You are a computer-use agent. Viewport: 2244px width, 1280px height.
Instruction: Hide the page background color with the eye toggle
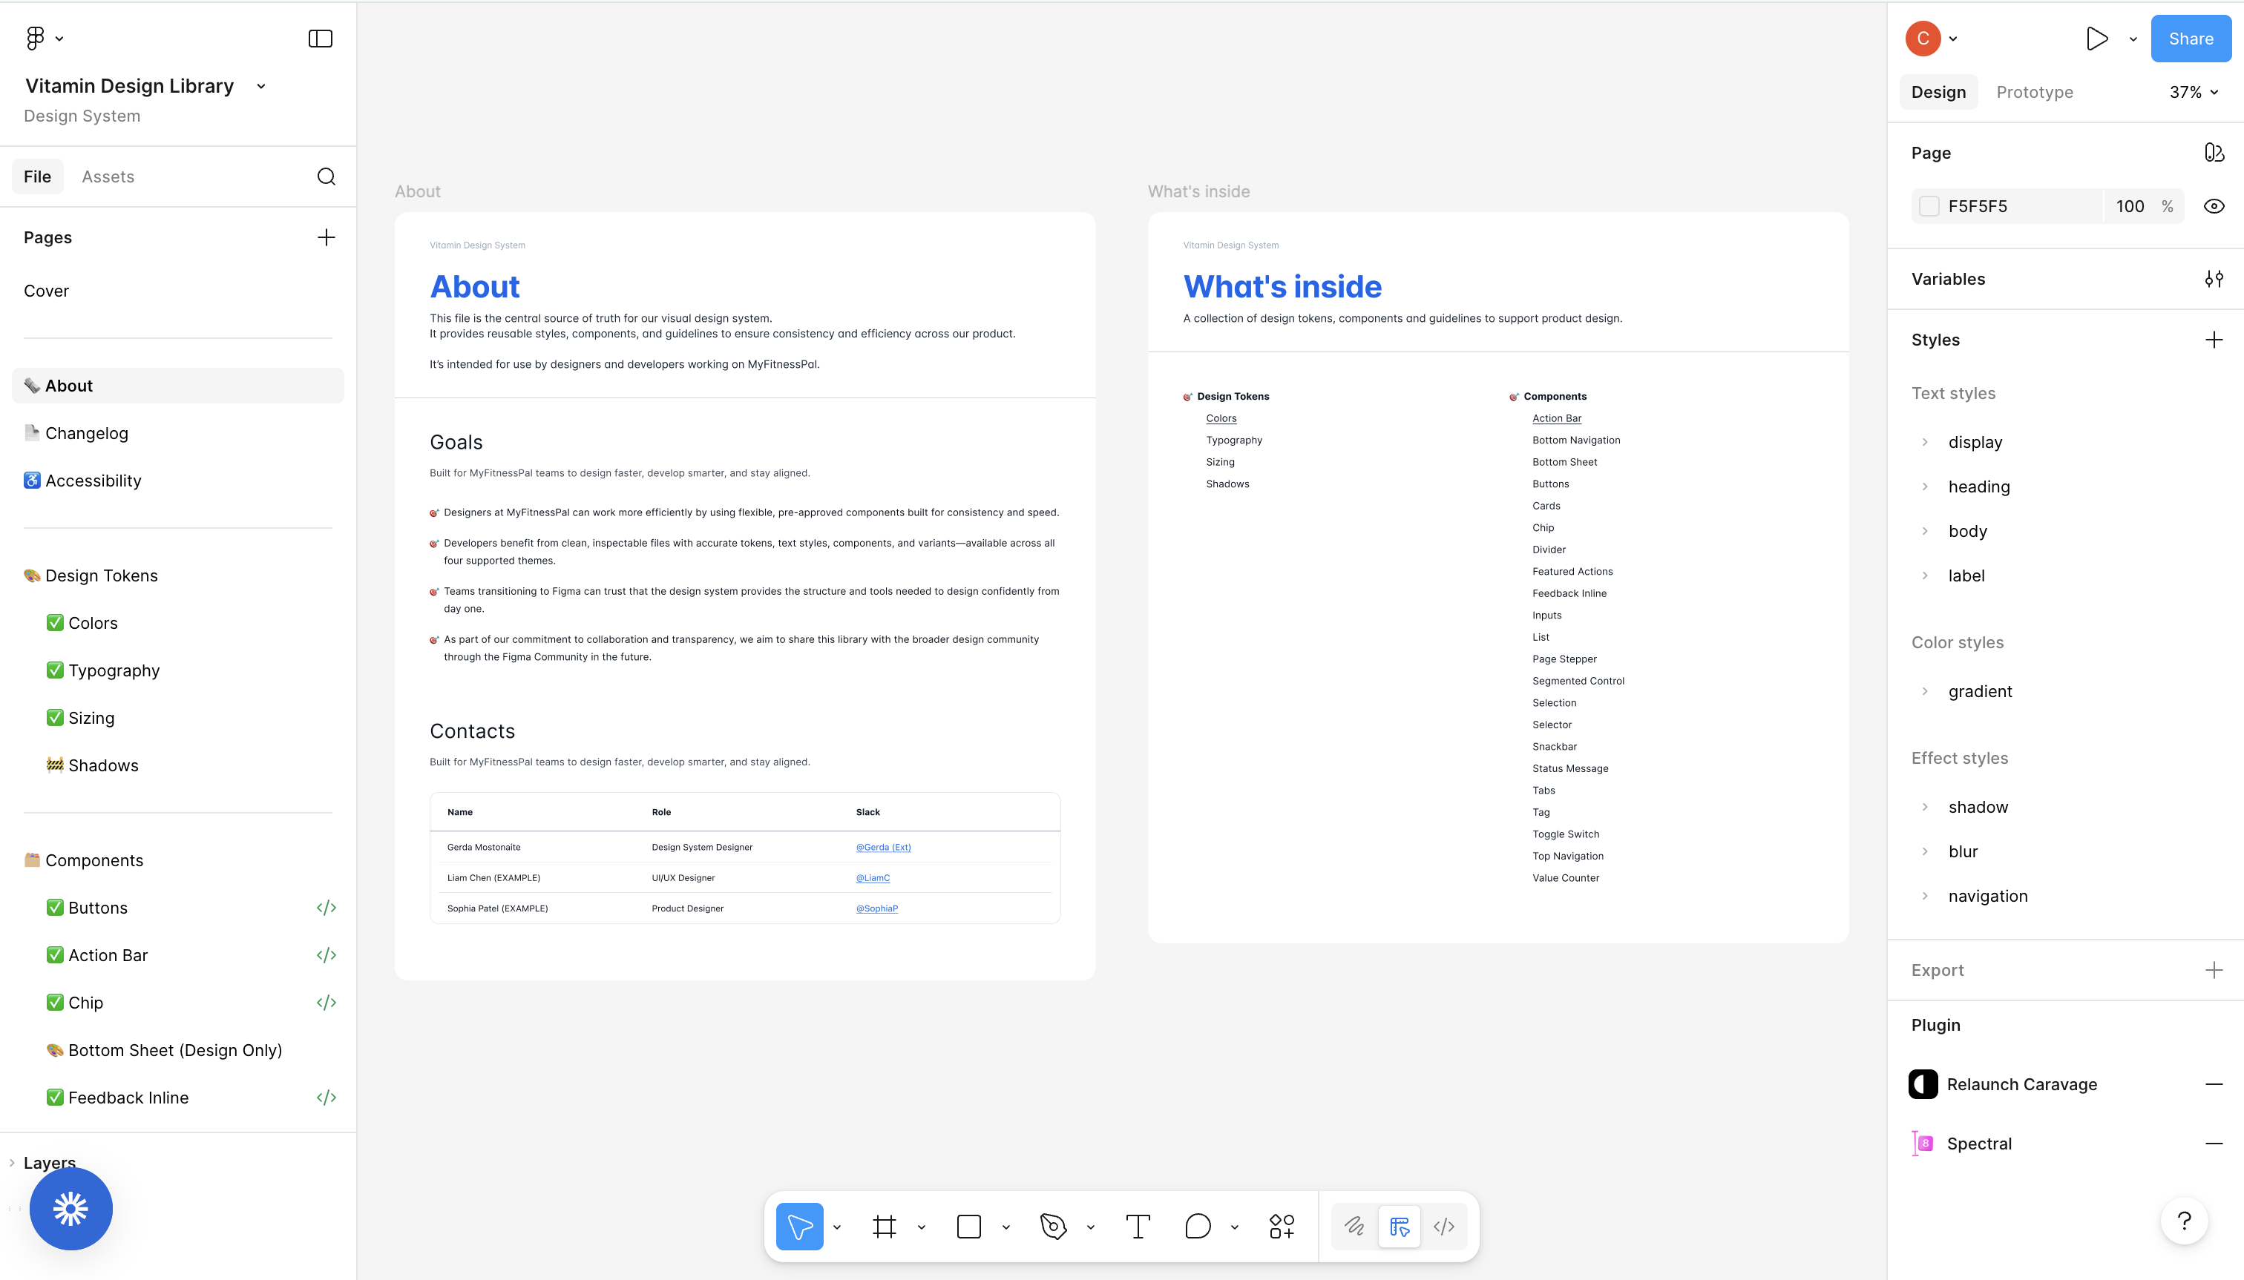coord(2214,205)
